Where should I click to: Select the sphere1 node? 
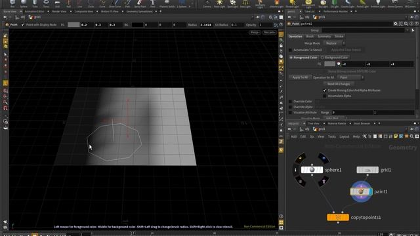pyautogui.click(x=312, y=170)
